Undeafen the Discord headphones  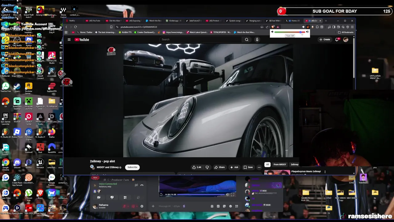click(133, 206)
